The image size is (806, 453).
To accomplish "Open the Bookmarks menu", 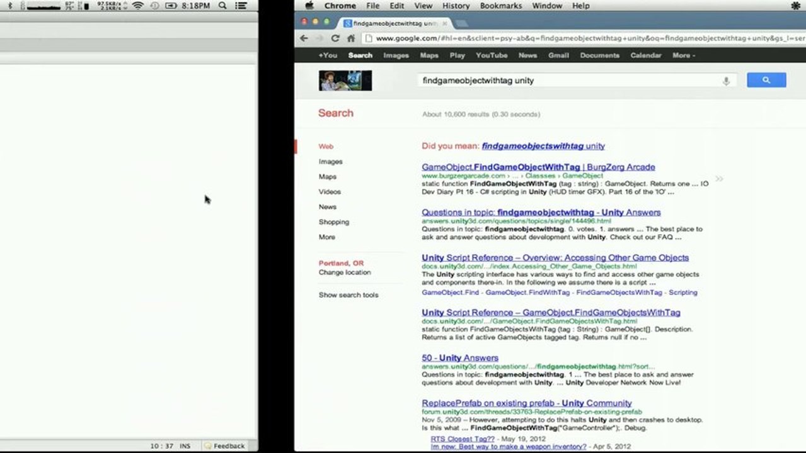I will 501,6.
